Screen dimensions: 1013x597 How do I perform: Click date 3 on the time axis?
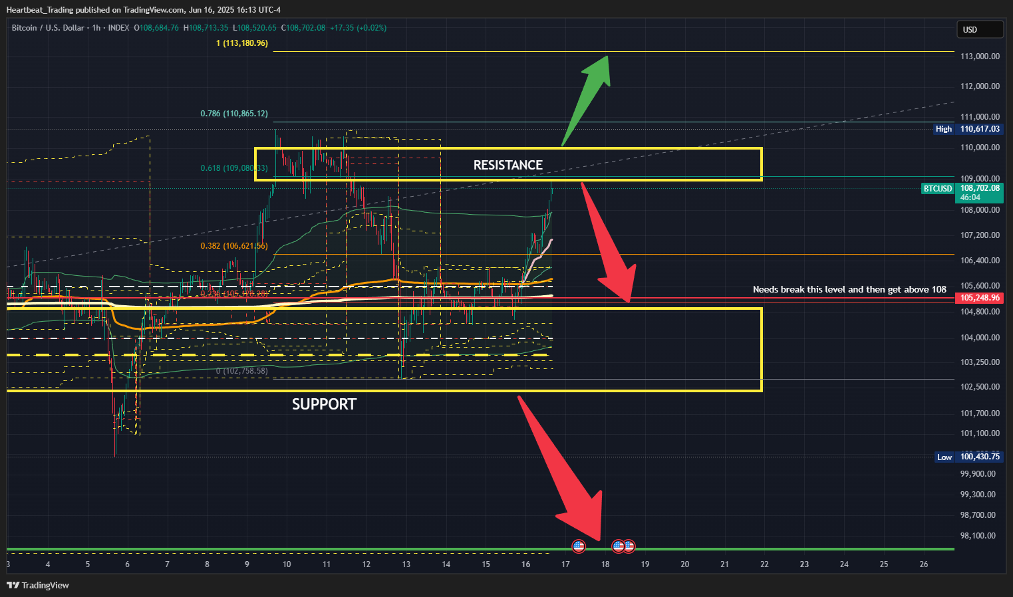click(8, 564)
